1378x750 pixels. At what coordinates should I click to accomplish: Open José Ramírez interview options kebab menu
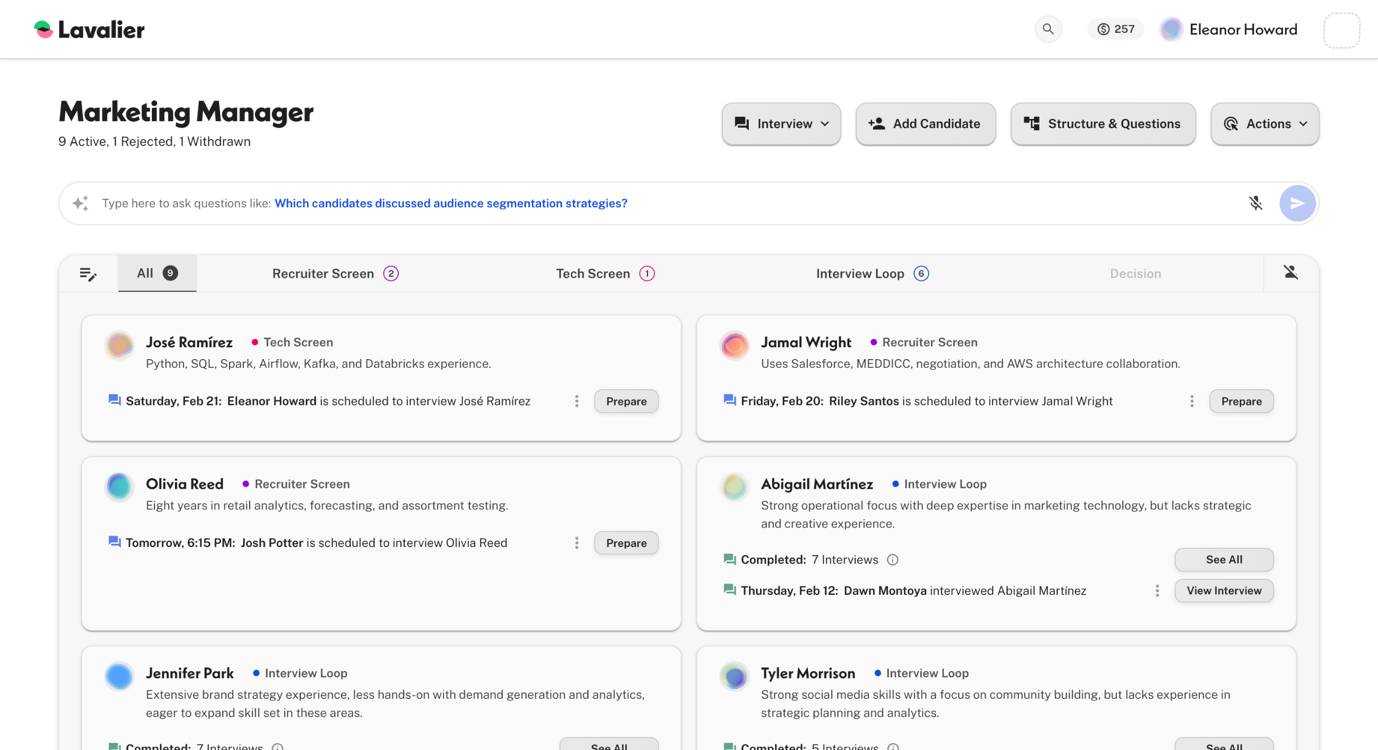[x=576, y=401]
